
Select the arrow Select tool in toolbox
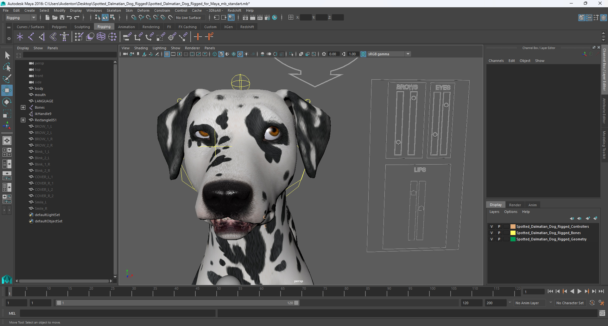7,56
